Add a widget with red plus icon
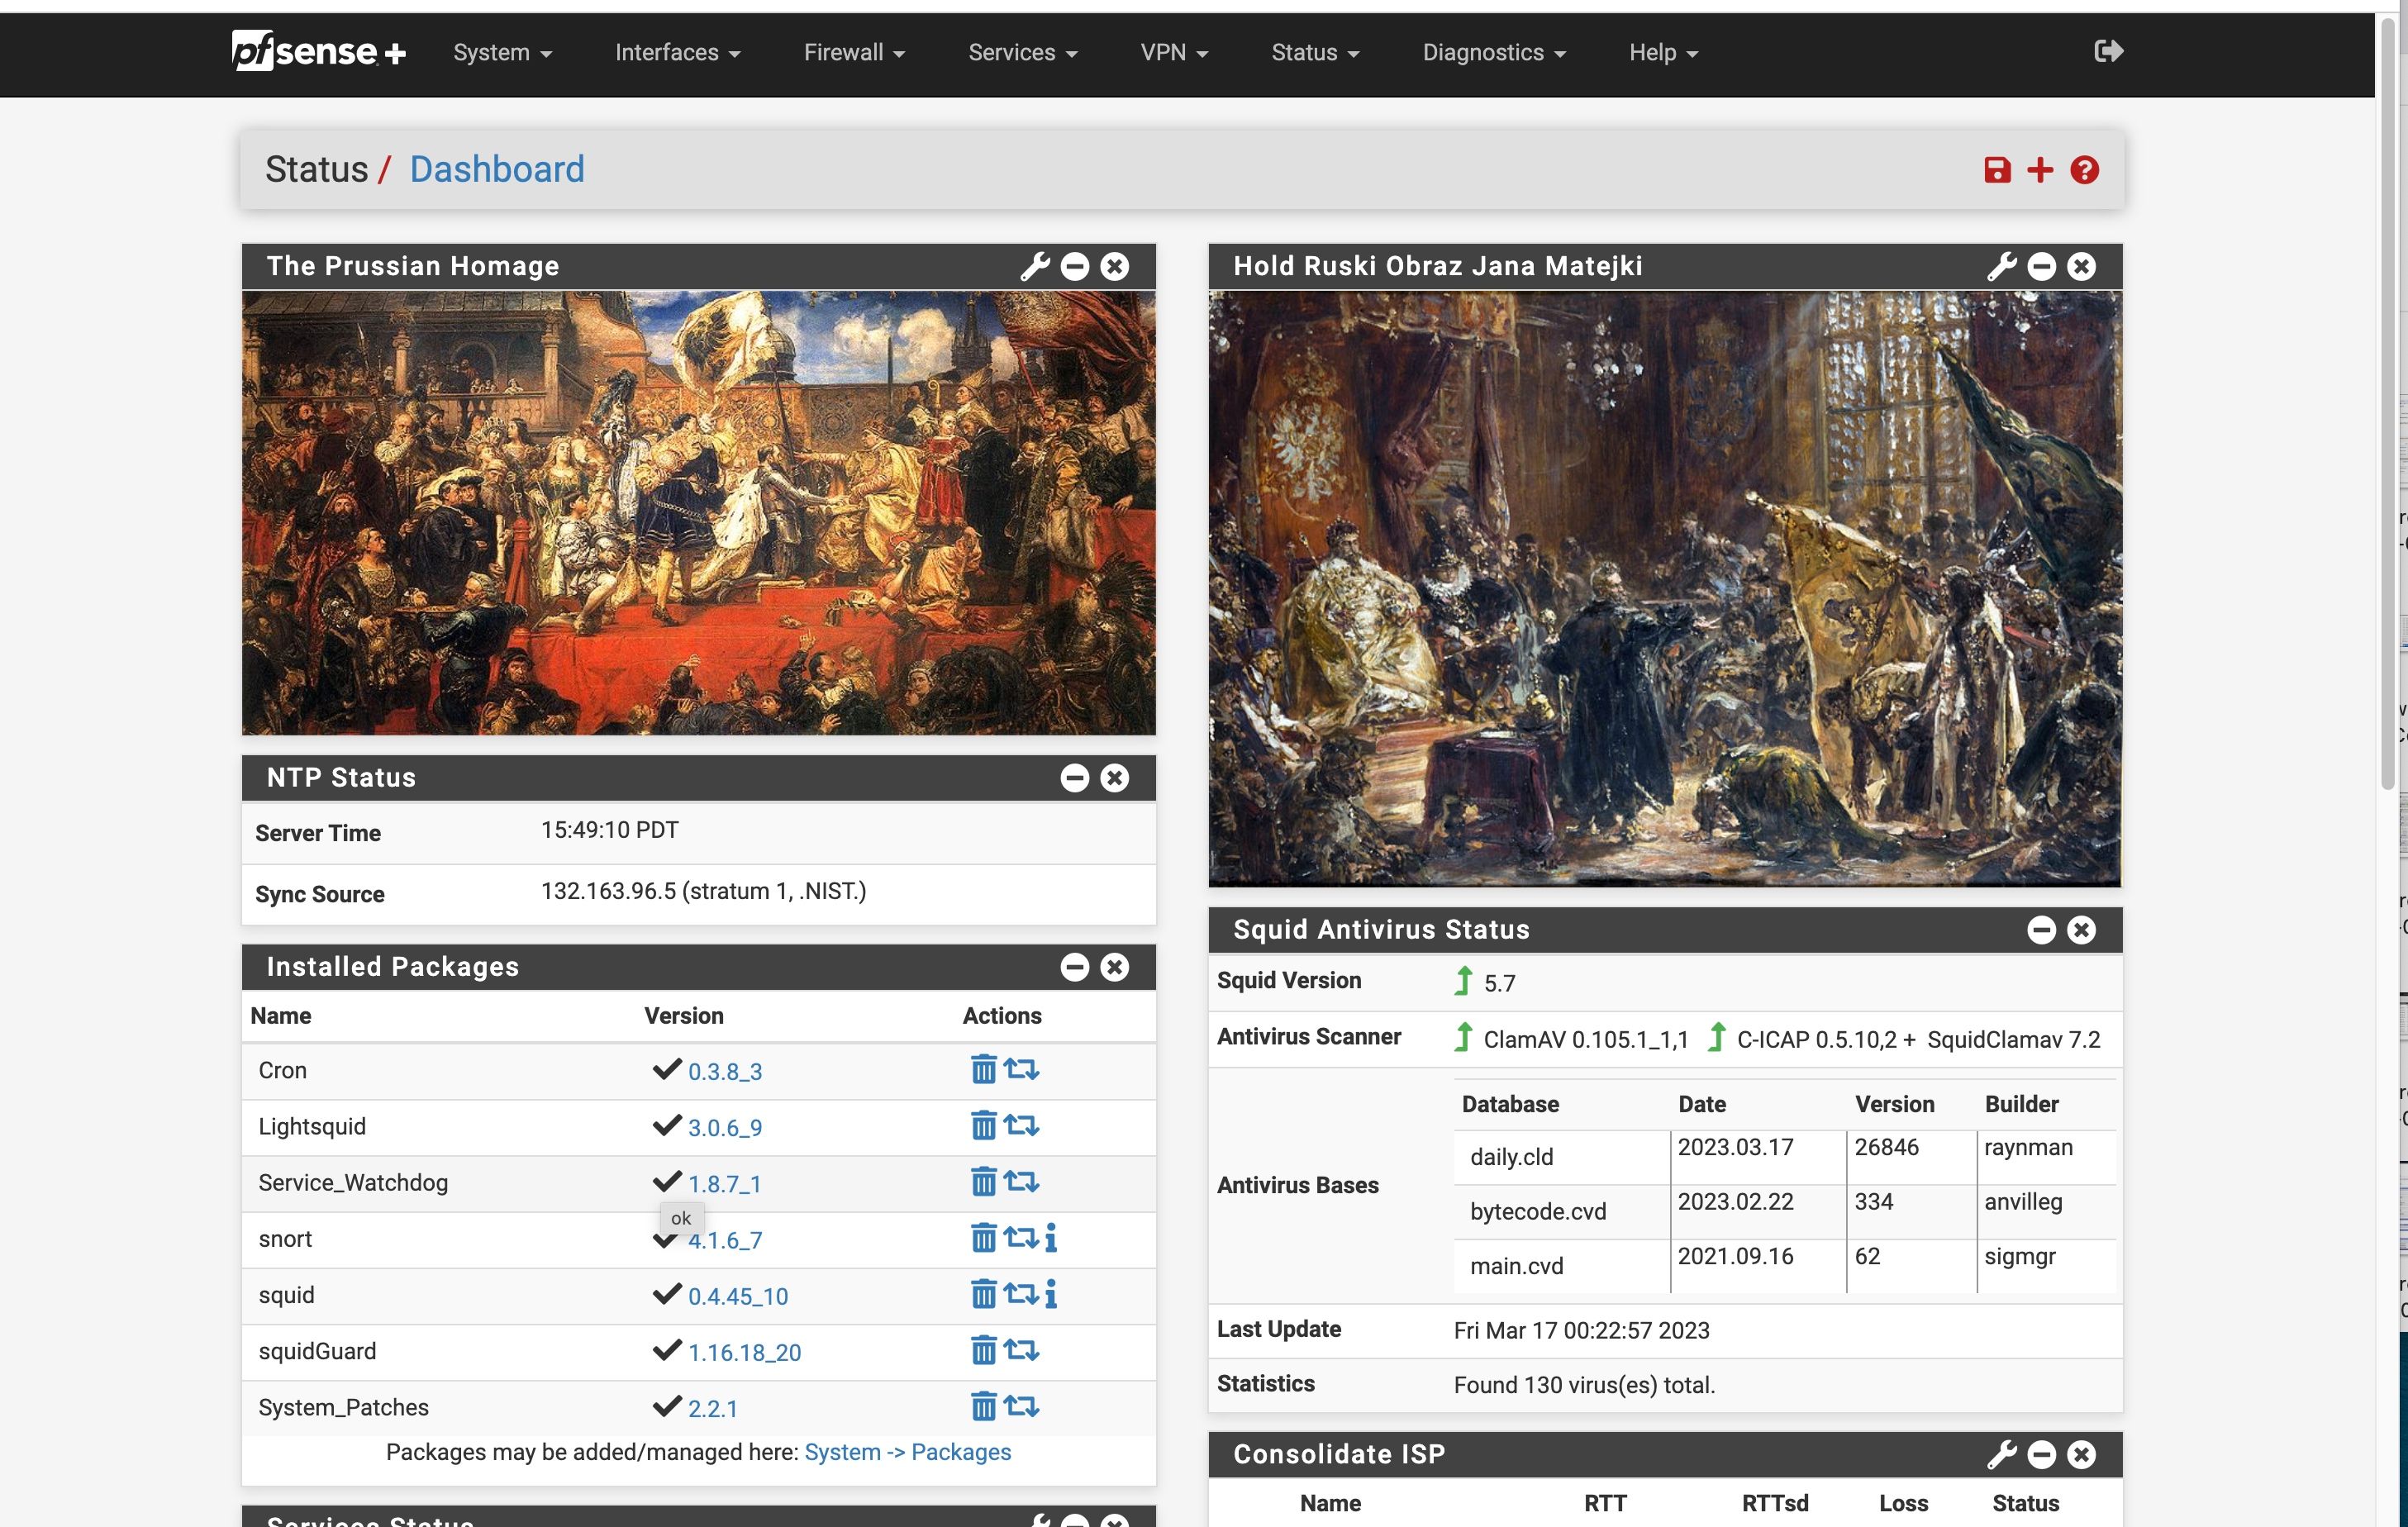Screen dimensions: 2408x1527 (2040, 170)
